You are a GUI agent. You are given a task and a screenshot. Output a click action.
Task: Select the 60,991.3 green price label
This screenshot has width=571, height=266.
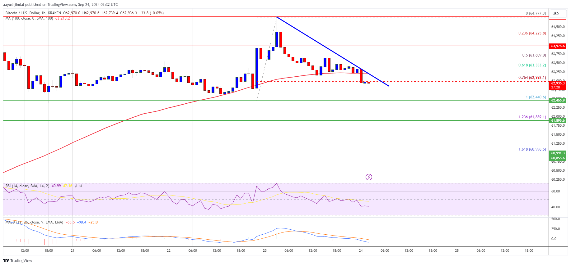(558, 153)
